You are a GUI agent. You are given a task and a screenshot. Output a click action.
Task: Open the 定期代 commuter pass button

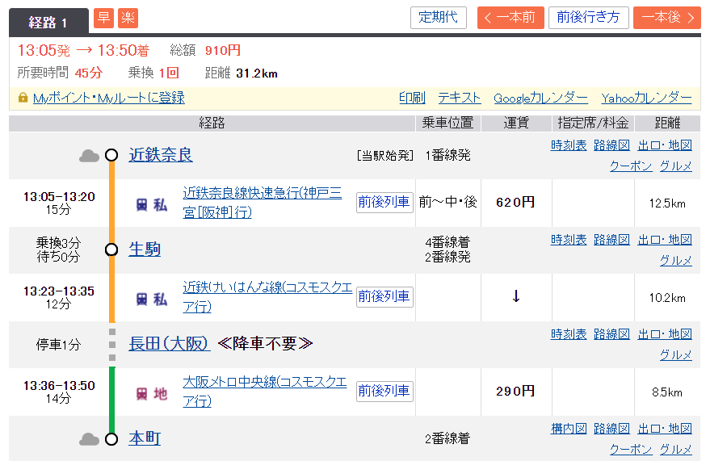pos(438,18)
